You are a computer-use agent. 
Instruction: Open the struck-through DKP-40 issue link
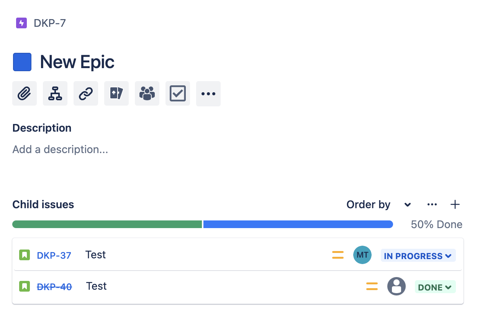pyautogui.click(x=54, y=286)
